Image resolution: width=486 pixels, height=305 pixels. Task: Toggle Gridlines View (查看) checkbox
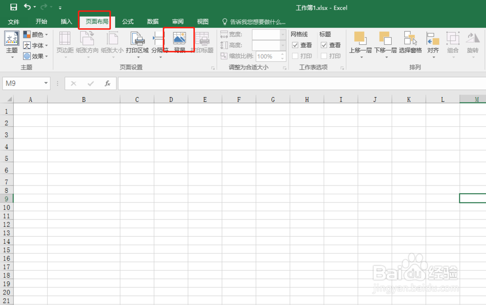[x=295, y=45]
